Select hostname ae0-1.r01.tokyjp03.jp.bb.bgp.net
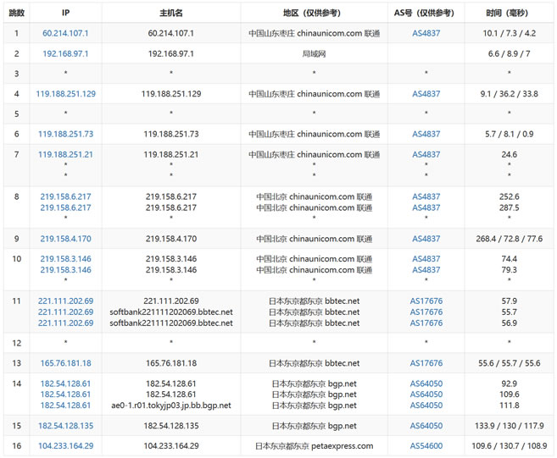The height and width of the screenshot is (458, 557). click(x=171, y=406)
